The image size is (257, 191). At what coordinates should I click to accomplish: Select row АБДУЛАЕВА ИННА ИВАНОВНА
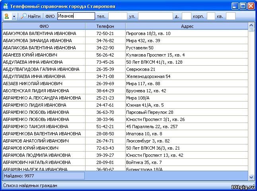coord(125,62)
